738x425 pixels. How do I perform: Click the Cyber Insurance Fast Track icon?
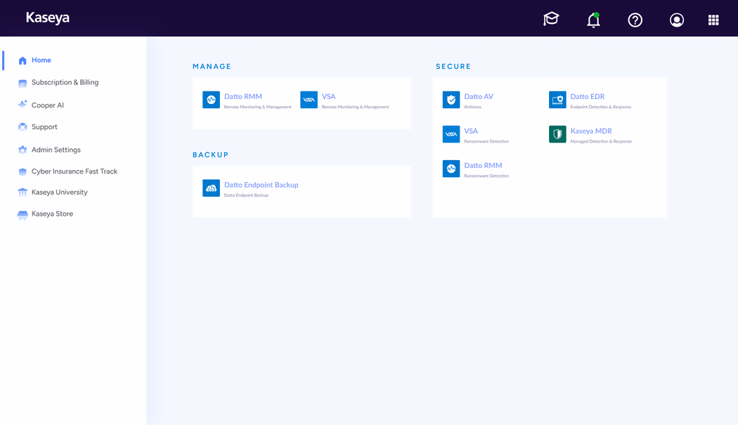(x=22, y=171)
